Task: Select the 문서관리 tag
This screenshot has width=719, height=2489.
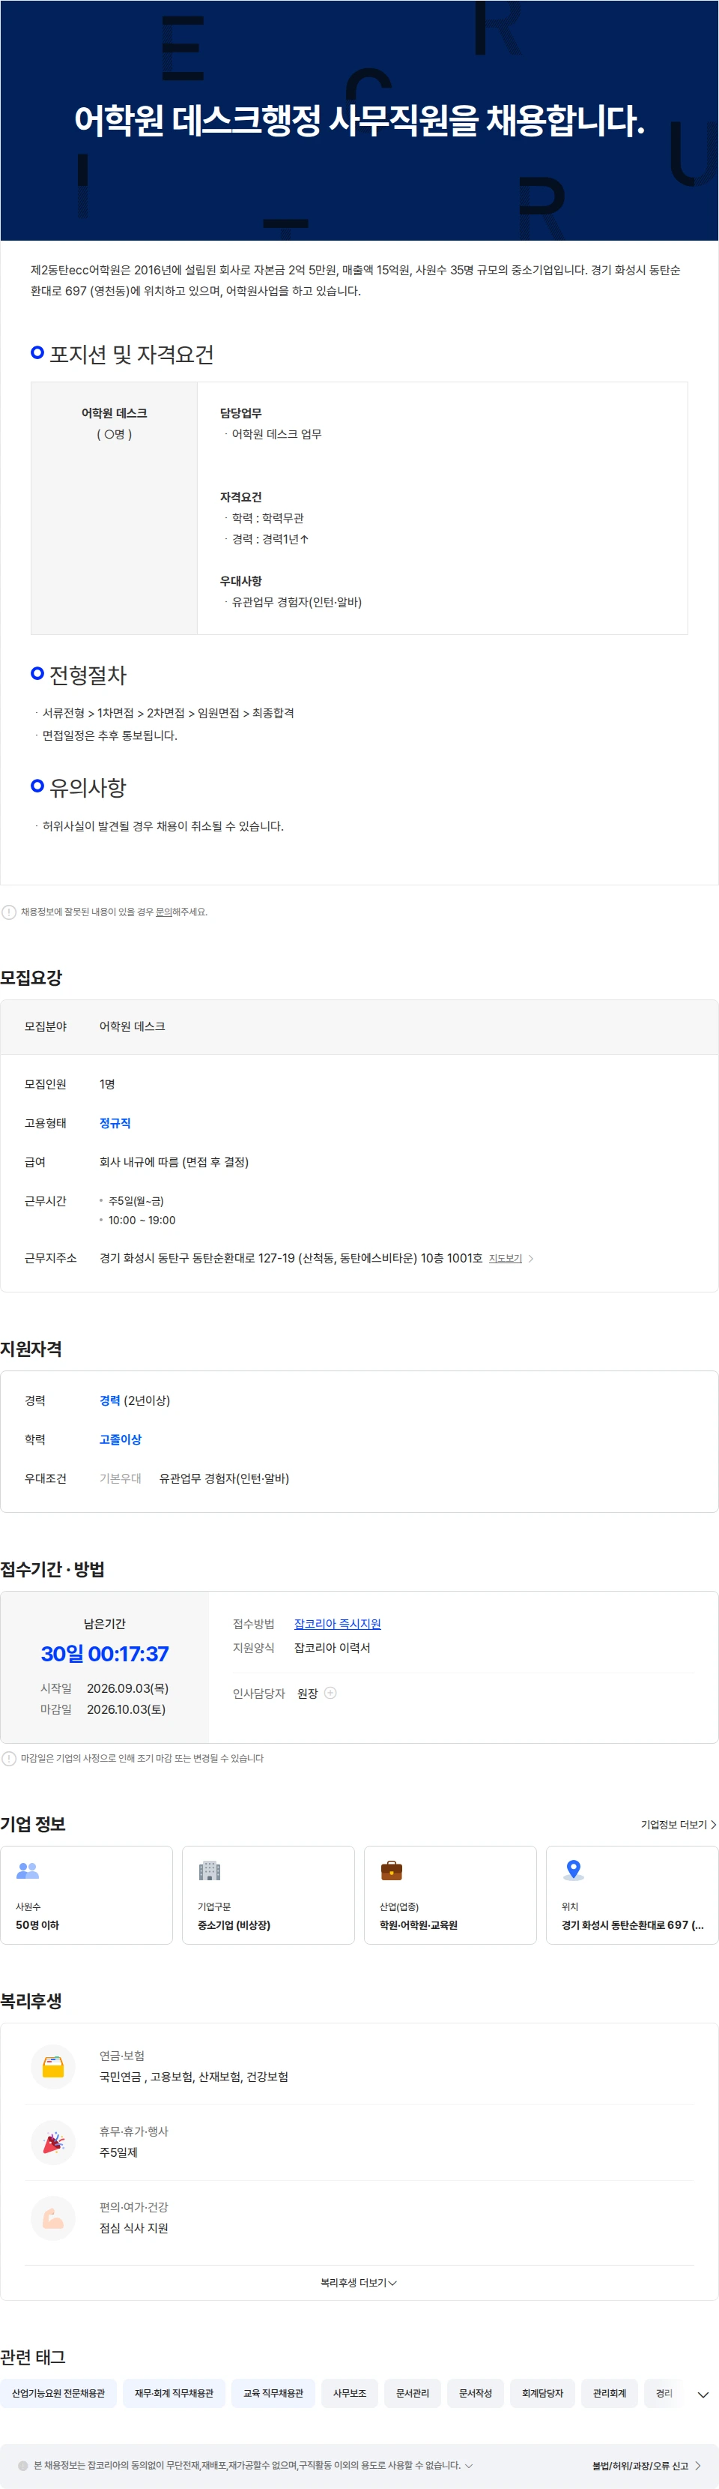Action: [413, 2392]
